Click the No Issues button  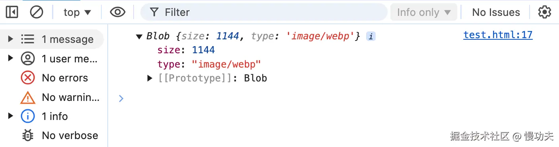pyautogui.click(x=496, y=12)
